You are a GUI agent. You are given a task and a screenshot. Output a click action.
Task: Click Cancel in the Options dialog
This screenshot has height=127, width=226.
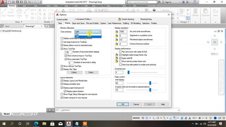click(136, 104)
